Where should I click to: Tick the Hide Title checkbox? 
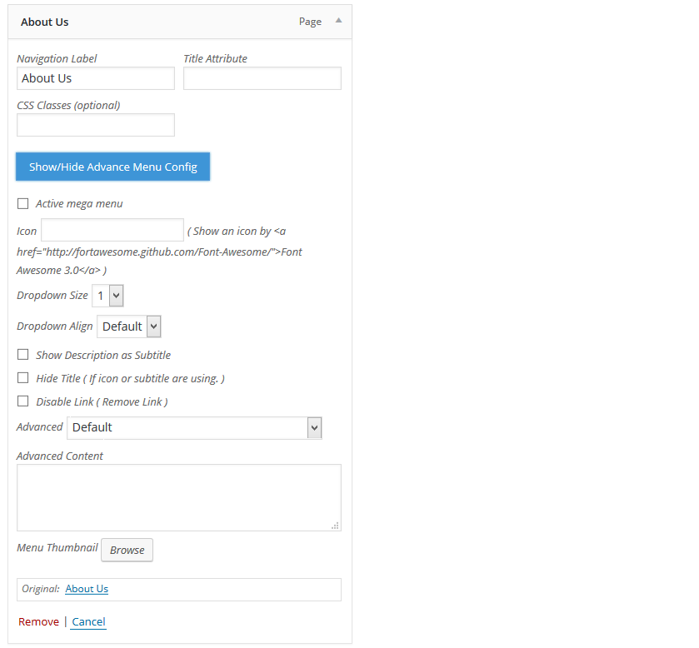click(x=22, y=378)
